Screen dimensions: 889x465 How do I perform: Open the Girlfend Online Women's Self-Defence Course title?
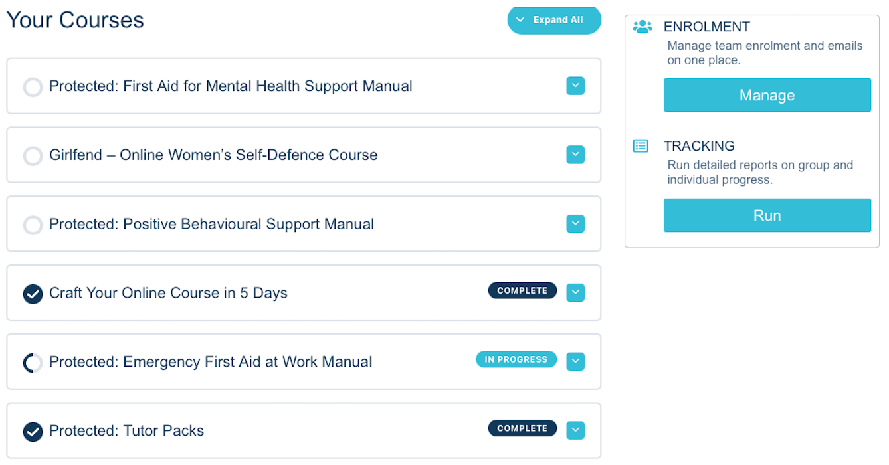pos(213,155)
